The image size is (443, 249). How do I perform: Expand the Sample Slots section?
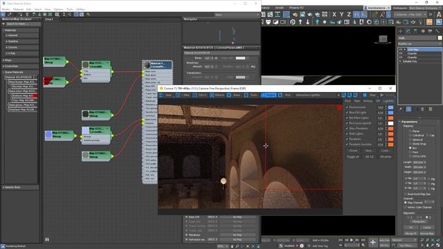20,187
